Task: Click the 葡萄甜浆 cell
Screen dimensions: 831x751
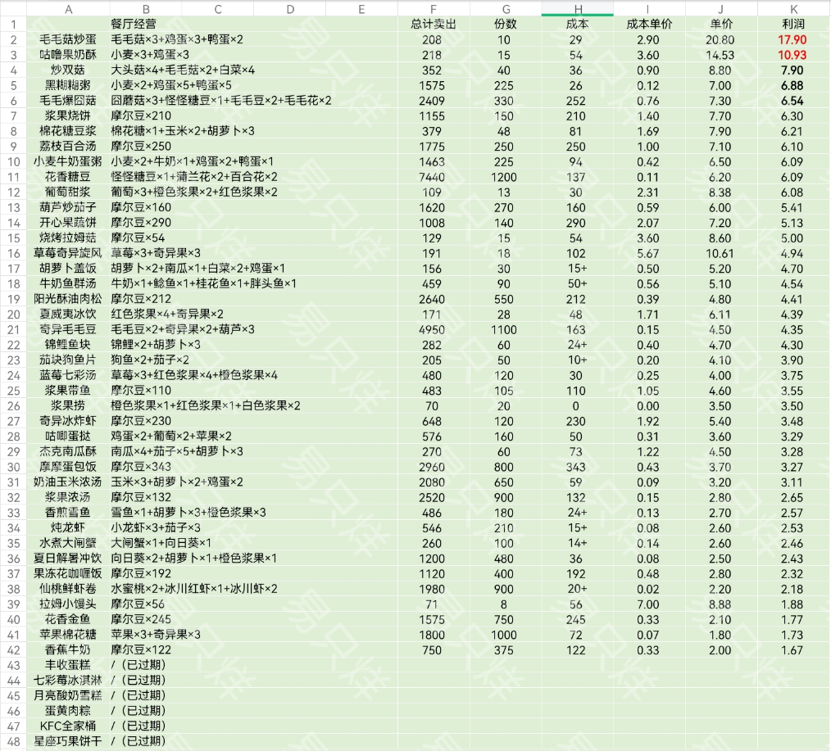Action: tap(68, 192)
